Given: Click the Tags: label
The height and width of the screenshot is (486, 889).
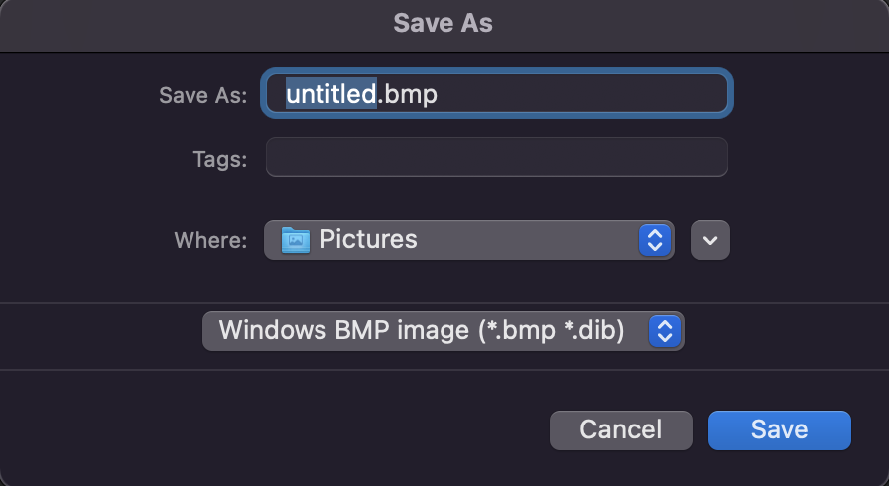Looking at the screenshot, I should pyautogui.click(x=220, y=159).
